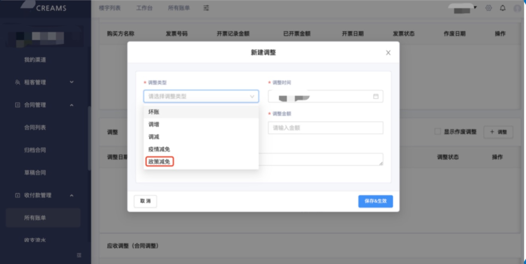This screenshot has width=526, height=264.
Task: Open the calendar icon in 调整时间
Action: (x=376, y=96)
